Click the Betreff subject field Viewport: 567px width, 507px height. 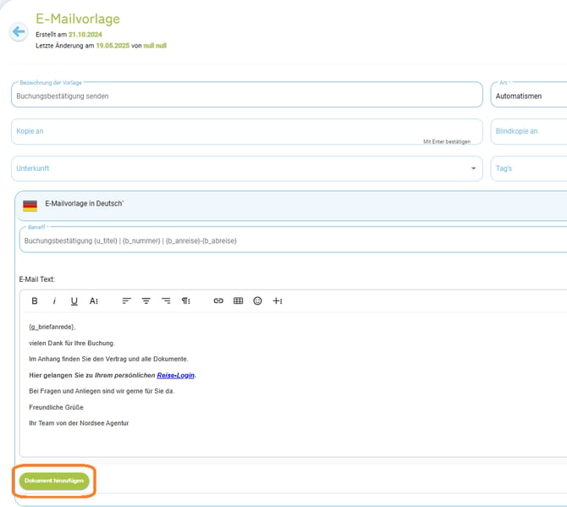pos(288,240)
